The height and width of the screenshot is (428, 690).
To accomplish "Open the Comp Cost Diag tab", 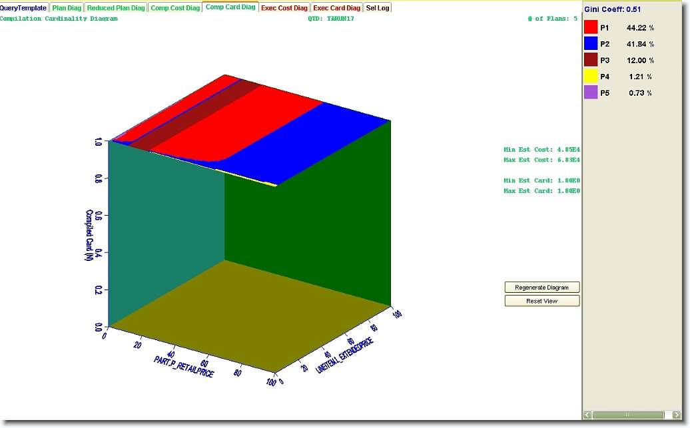I will (175, 8).
